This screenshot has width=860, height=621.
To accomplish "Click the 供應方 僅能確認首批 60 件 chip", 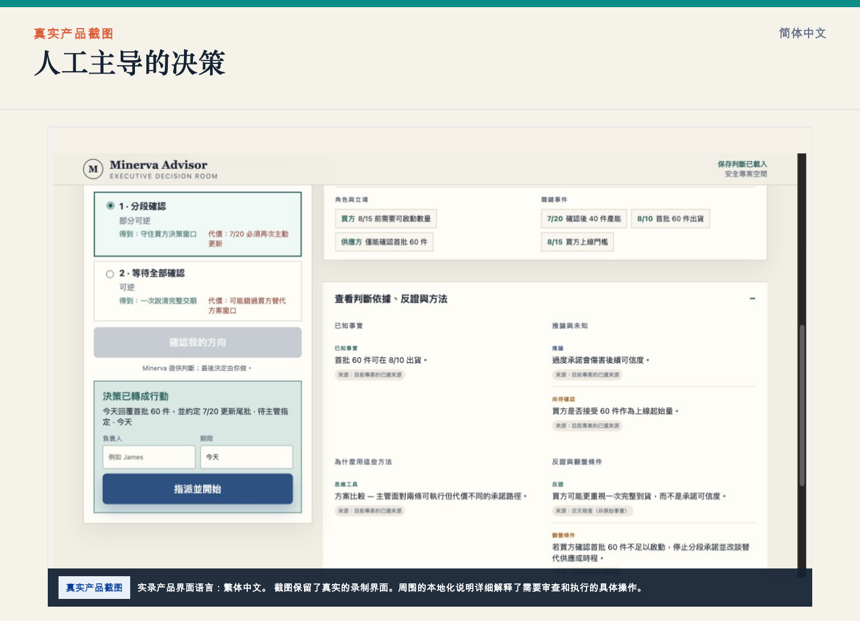I will pos(384,242).
